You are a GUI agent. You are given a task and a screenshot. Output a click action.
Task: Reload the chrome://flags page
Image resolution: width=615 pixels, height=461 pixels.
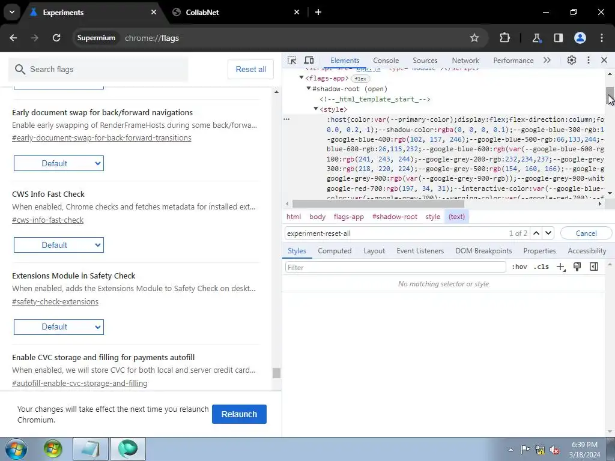56,38
